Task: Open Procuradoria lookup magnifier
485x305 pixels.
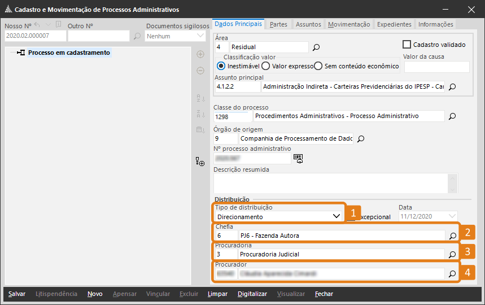Action: (x=452, y=255)
